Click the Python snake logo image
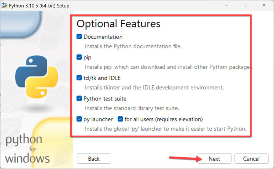This screenshot has width=274, height=169. [37, 76]
